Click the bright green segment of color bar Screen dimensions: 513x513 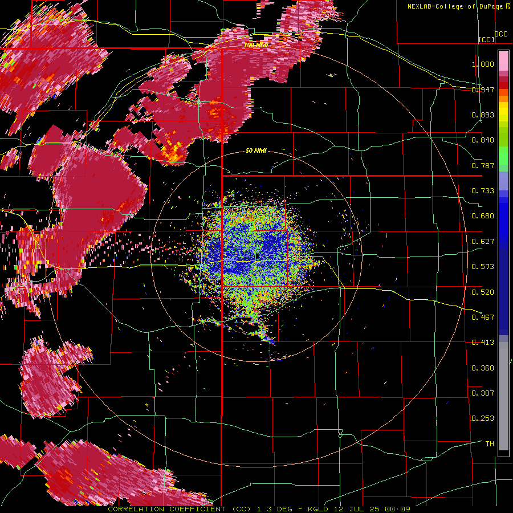pyautogui.click(x=503, y=156)
